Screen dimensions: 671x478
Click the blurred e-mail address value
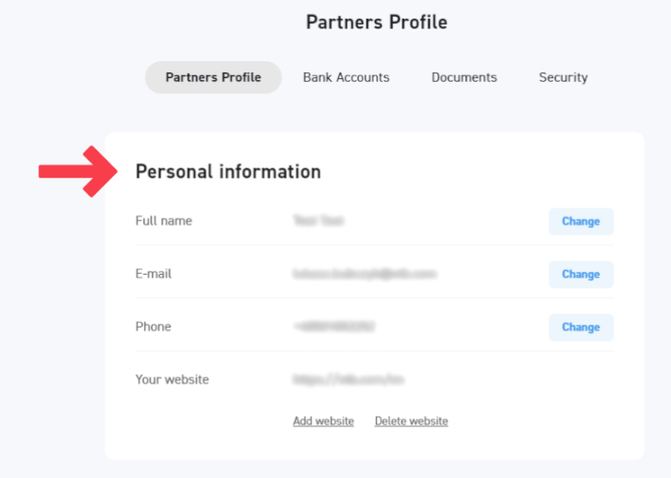(x=365, y=274)
